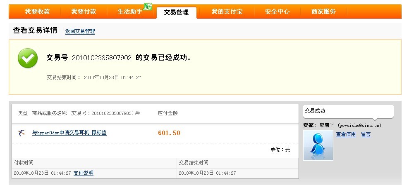
Task: Click the blue seller avatar picture
Action: pyautogui.click(x=318, y=145)
